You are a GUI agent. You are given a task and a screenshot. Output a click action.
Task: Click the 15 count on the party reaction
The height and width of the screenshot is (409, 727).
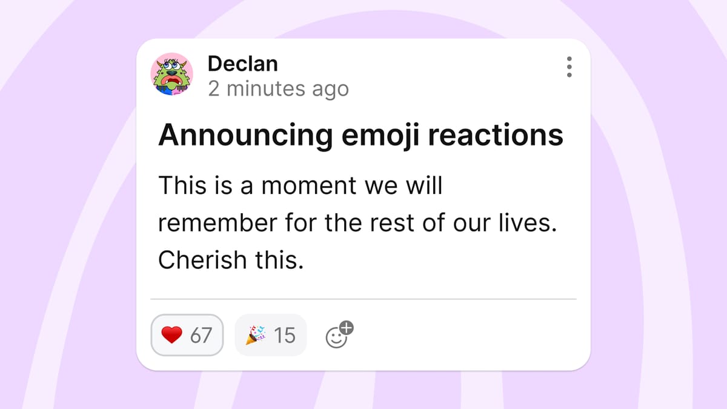[285, 334]
